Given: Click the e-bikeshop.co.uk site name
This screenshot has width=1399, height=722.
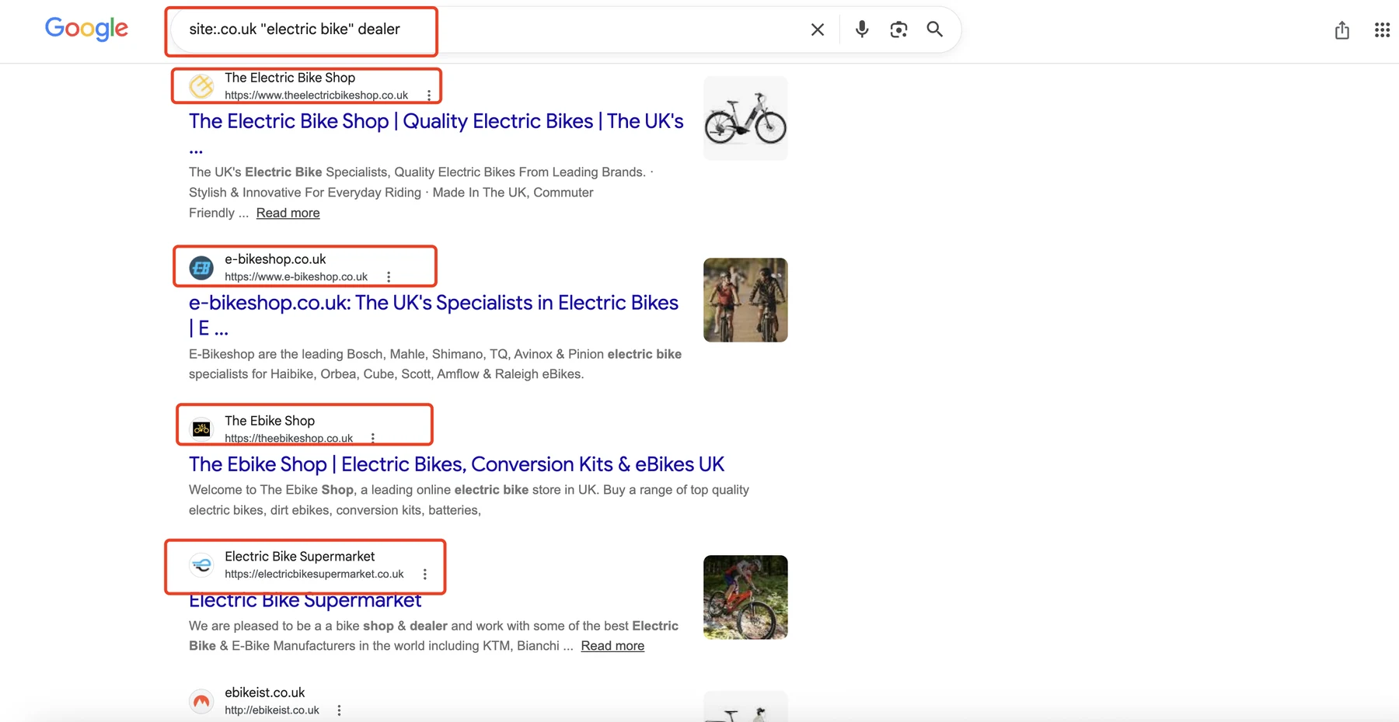Looking at the screenshot, I should 275,259.
